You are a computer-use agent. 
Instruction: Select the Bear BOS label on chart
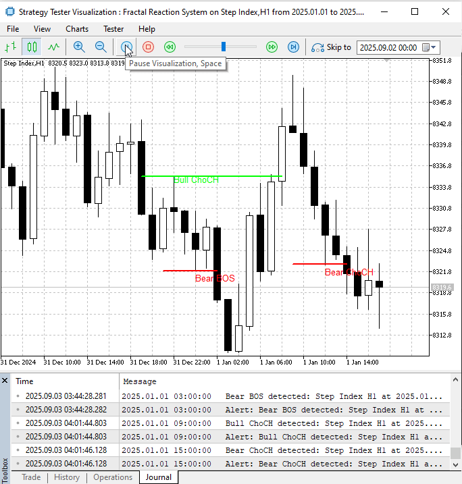(215, 278)
